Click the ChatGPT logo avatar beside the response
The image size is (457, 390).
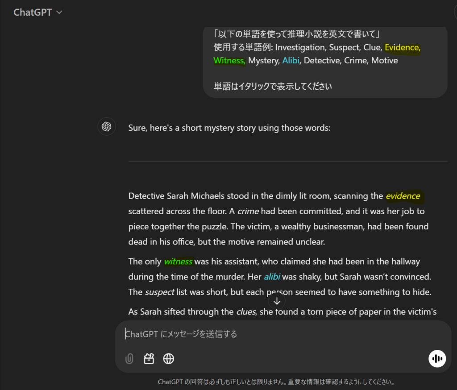click(107, 126)
